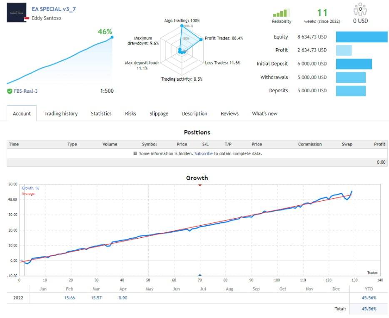
Task: Click the green verified checkmark icon
Action: click(10, 91)
